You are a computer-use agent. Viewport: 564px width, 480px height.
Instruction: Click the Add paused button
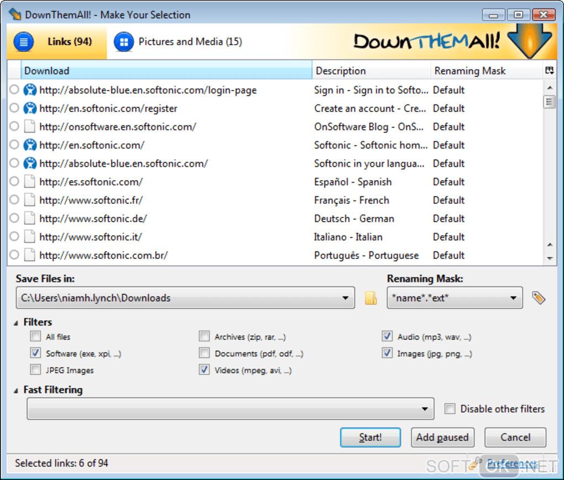442,437
